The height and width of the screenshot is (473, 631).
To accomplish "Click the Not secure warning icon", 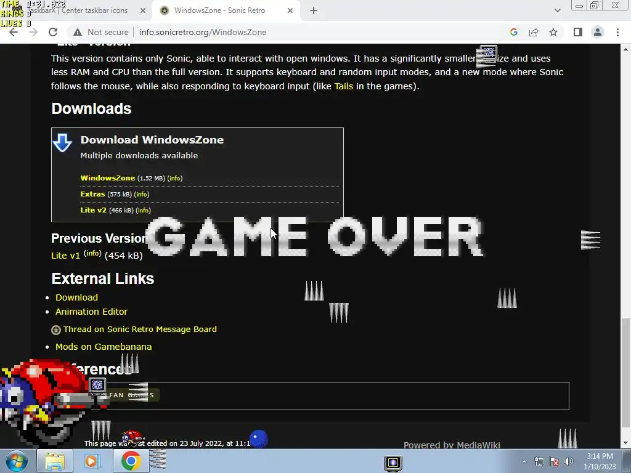I will click(78, 32).
